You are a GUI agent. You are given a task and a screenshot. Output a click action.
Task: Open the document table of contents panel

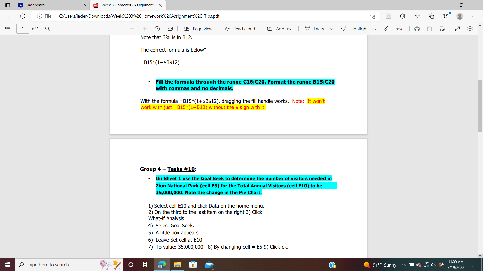pos(8,29)
